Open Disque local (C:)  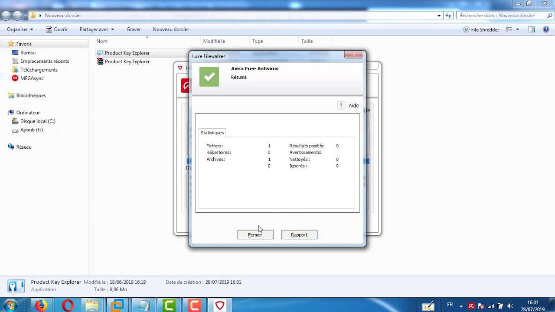[x=38, y=121]
